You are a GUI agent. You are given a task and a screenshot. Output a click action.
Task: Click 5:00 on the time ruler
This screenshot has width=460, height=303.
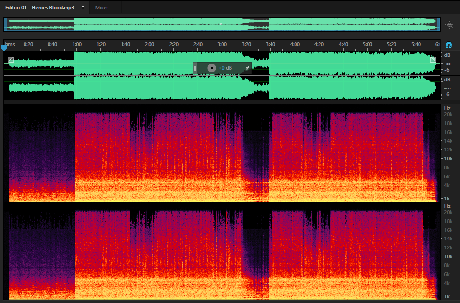tap(367, 44)
